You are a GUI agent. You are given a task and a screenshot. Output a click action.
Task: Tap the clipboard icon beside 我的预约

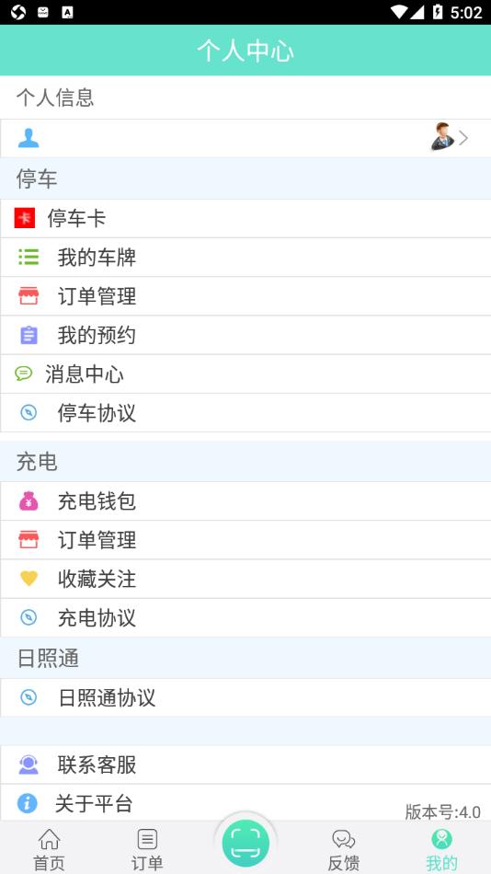pyautogui.click(x=29, y=335)
